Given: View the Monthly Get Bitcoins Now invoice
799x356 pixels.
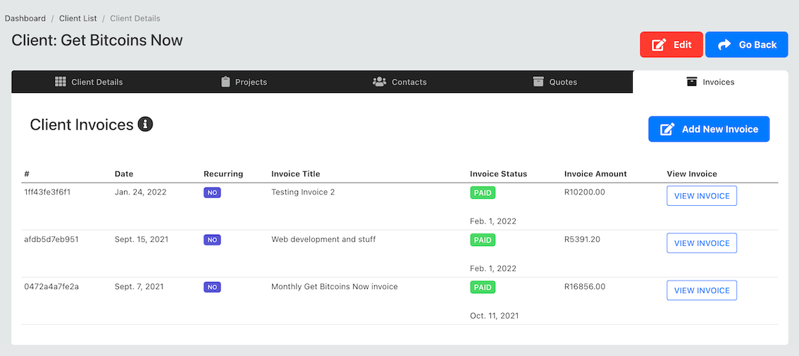Looking at the screenshot, I should coord(702,290).
